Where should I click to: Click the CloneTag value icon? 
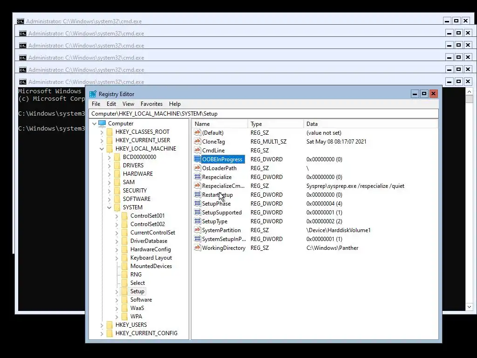(198, 141)
